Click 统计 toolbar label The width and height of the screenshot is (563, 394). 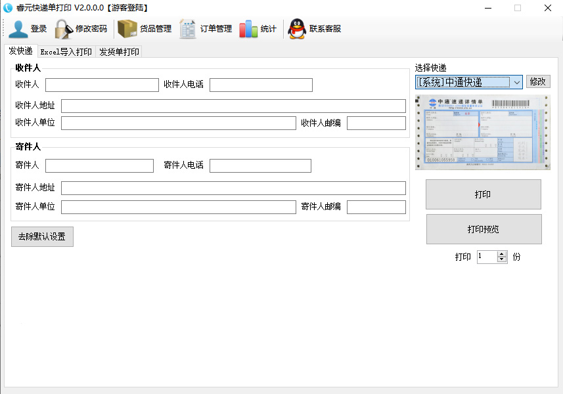pos(269,29)
